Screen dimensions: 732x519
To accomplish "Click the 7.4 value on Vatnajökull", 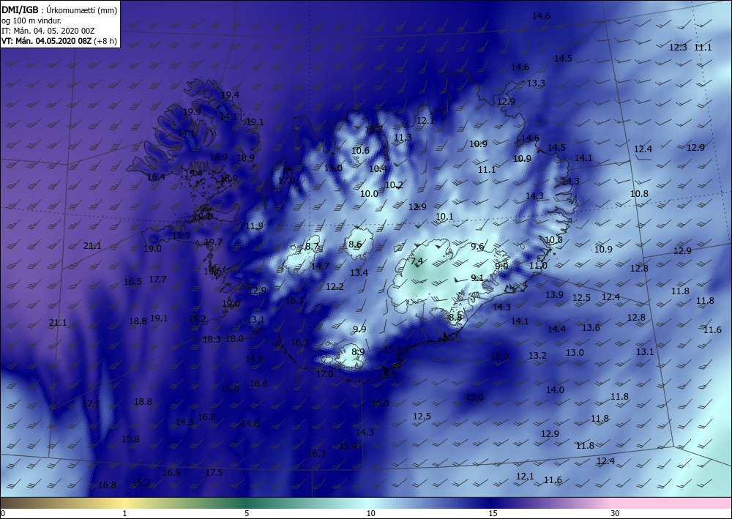I will (417, 261).
